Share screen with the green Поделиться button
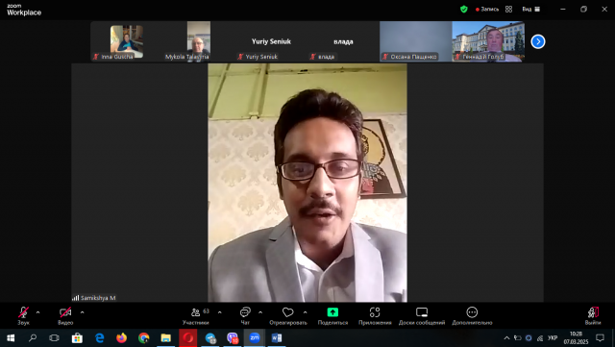615x347 pixels. pyautogui.click(x=332, y=315)
